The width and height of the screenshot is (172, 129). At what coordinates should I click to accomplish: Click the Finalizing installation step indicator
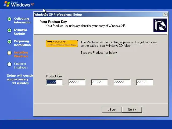pos(9,64)
